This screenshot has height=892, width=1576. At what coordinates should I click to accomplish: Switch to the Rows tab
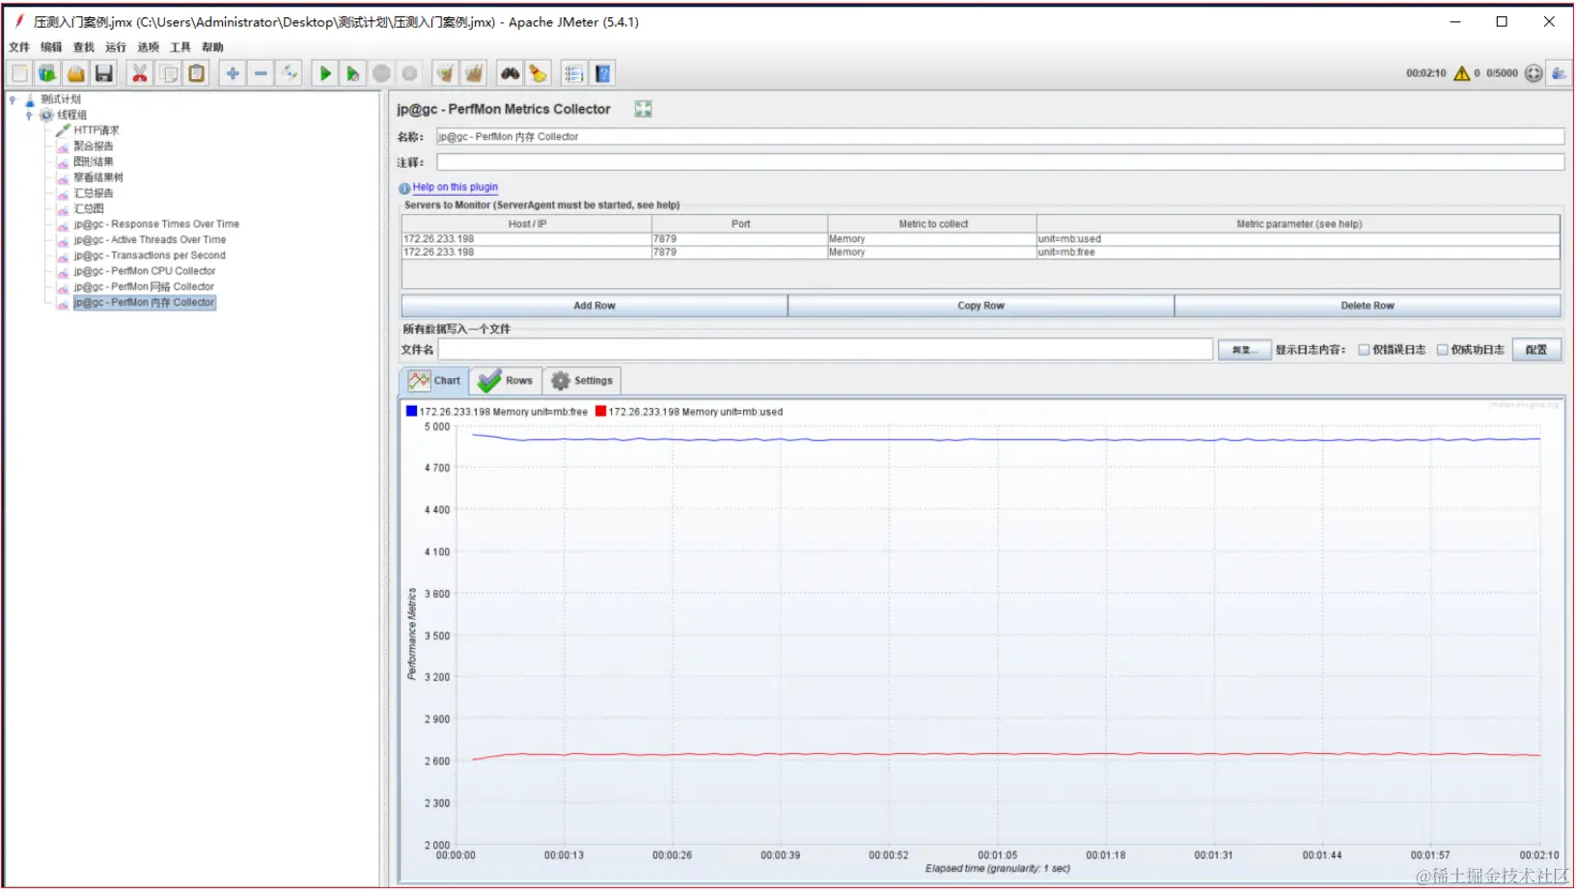(506, 381)
